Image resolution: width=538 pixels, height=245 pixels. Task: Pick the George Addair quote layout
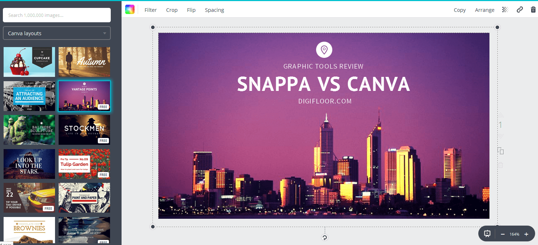tap(85, 230)
